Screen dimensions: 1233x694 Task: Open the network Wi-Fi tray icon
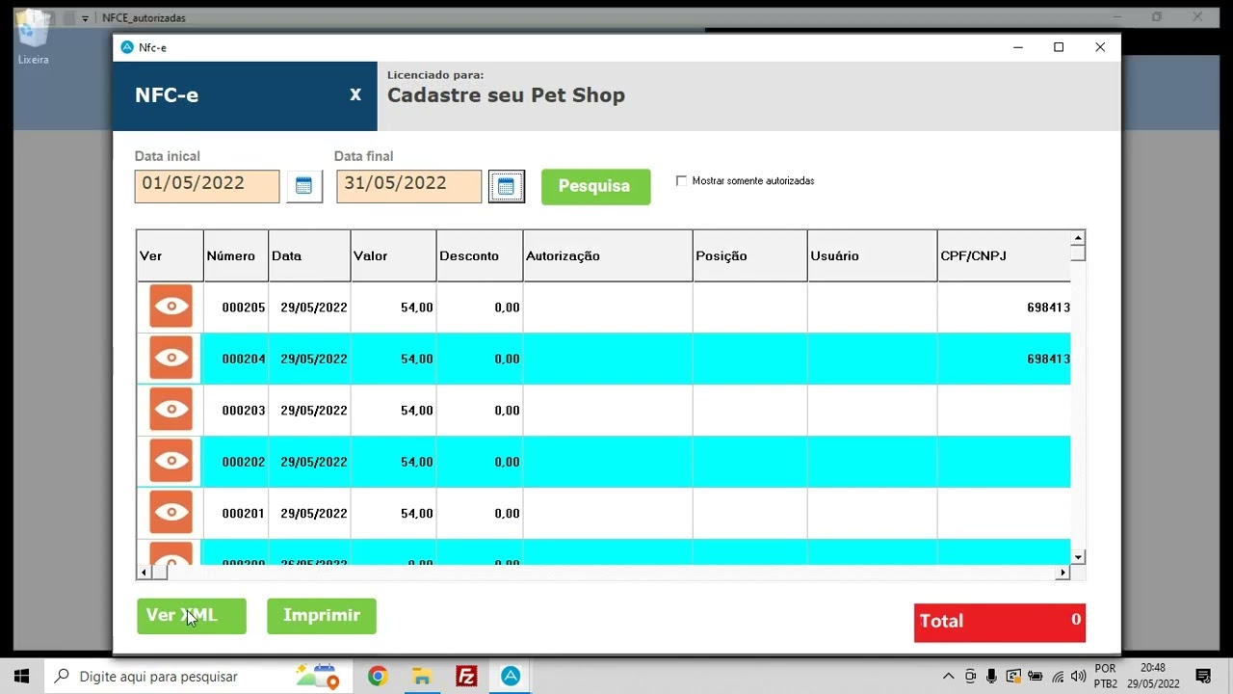[x=1058, y=677]
